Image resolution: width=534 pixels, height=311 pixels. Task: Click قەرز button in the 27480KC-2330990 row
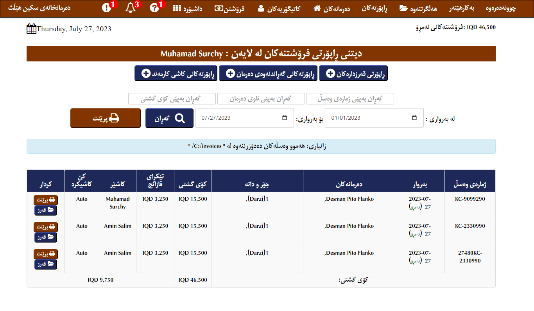click(46, 264)
